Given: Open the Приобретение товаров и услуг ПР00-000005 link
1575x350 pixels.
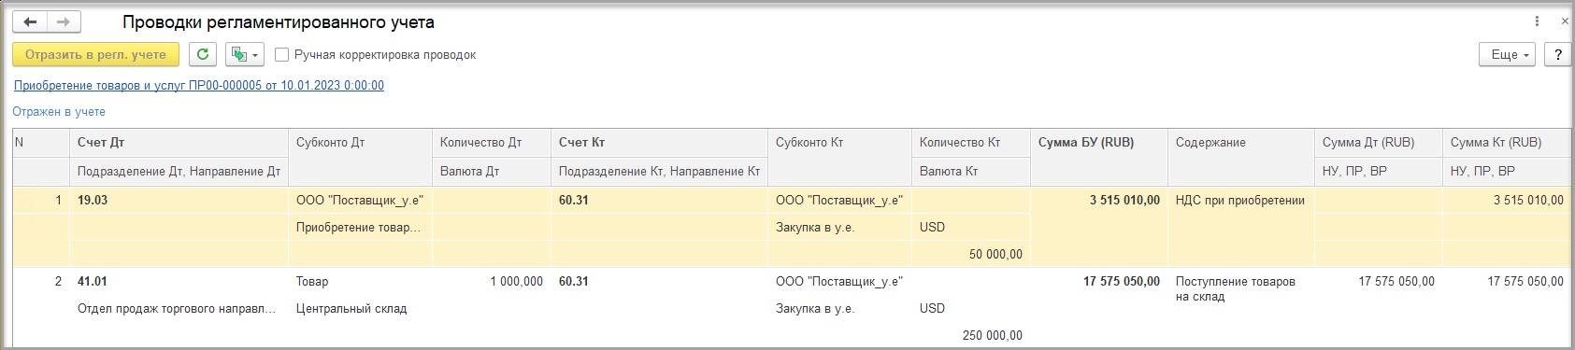Looking at the screenshot, I should pos(199,85).
